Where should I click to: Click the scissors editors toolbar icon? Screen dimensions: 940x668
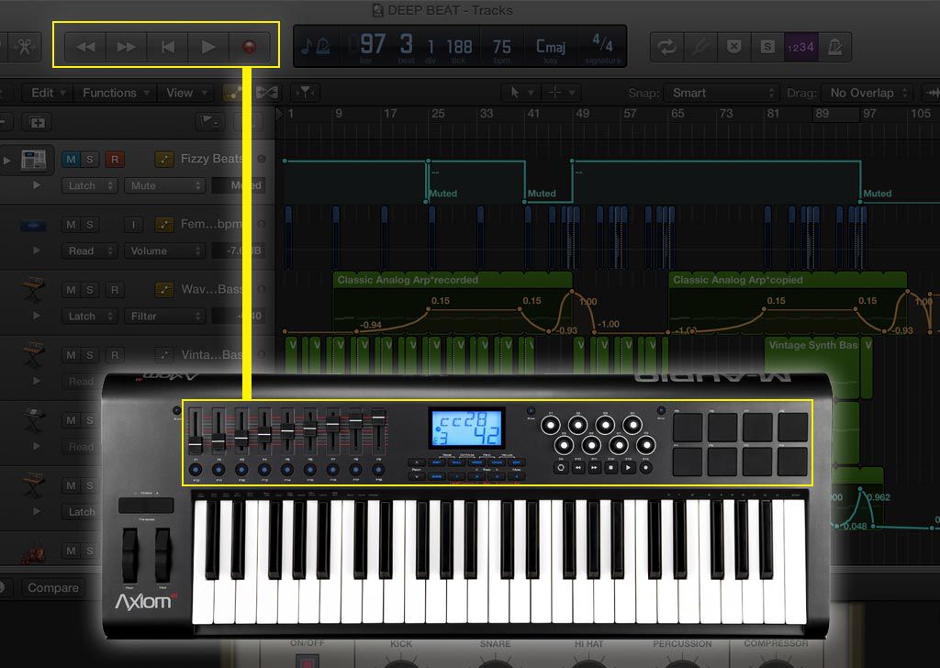point(25,48)
